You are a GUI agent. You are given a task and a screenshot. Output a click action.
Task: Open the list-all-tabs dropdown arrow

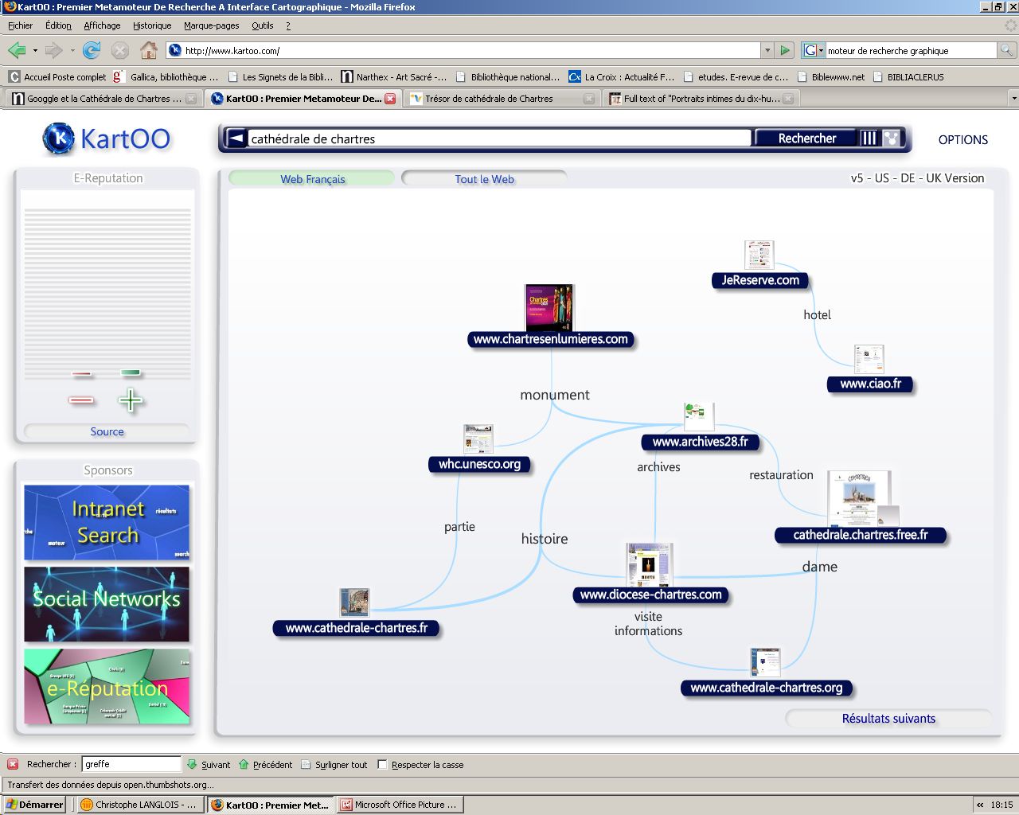pos(1013,99)
